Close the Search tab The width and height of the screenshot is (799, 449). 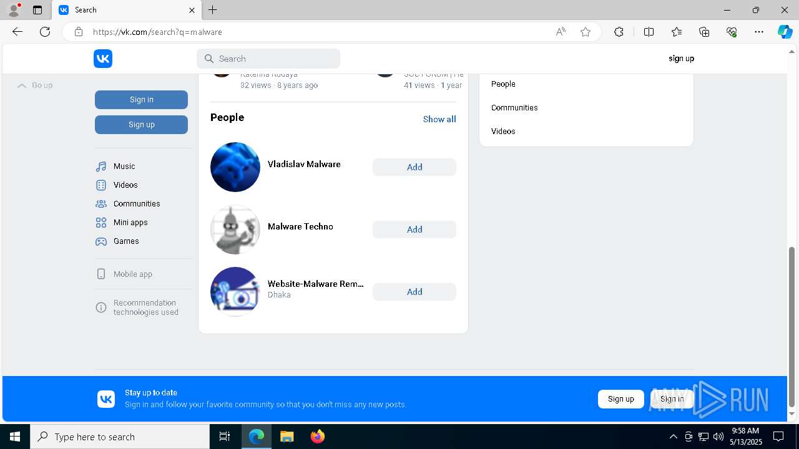coord(192,10)
